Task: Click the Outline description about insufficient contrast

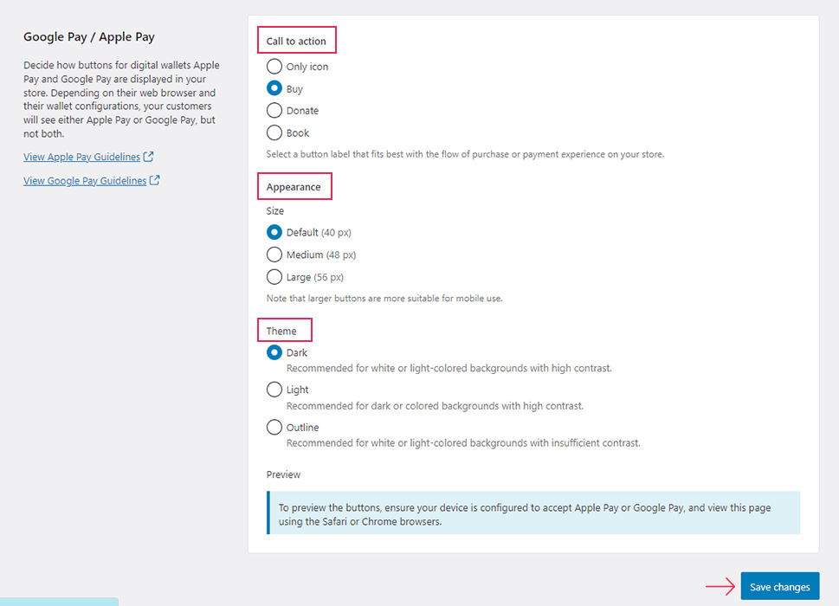Action: (x=463, y=443)
